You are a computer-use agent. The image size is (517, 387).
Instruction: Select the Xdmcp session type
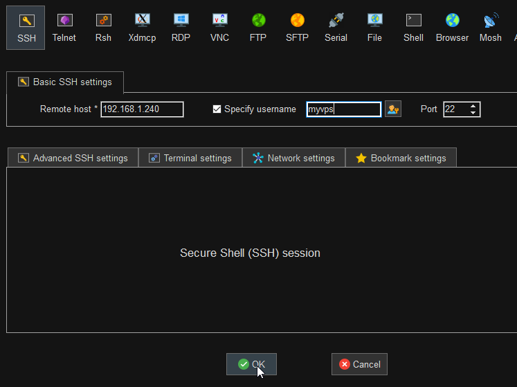(x=142, y=28)
